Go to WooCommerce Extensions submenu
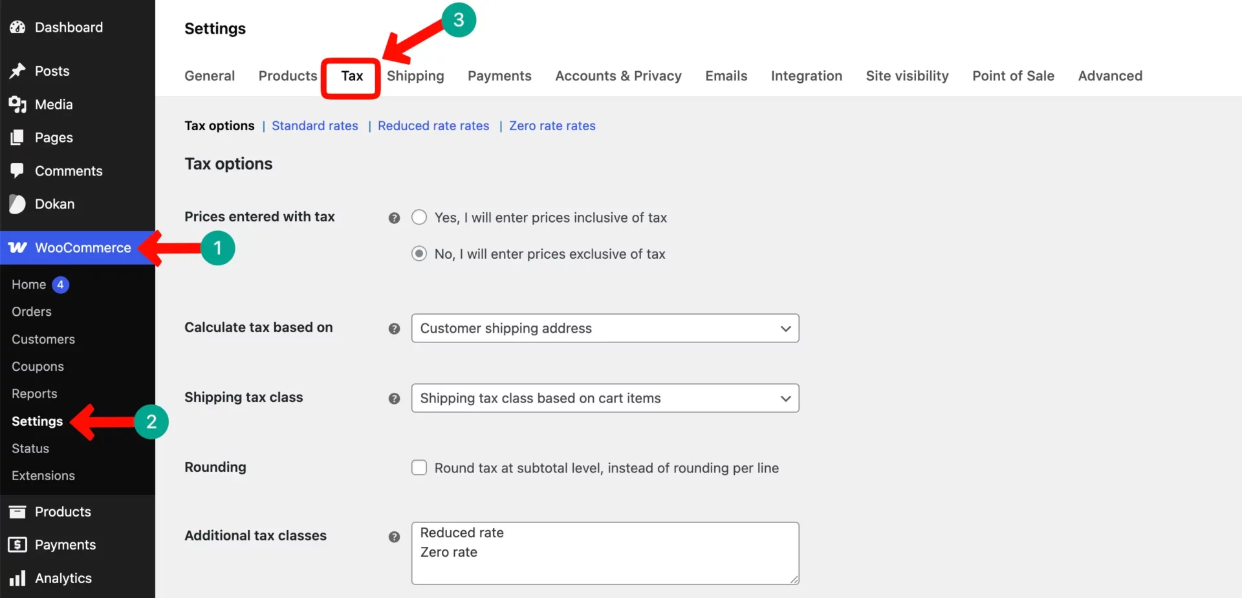Screen dimensions: 1242x598 coord(43,476)
